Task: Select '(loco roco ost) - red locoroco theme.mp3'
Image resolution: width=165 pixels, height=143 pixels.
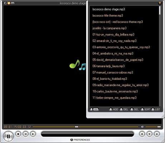Action: (118, 22)
